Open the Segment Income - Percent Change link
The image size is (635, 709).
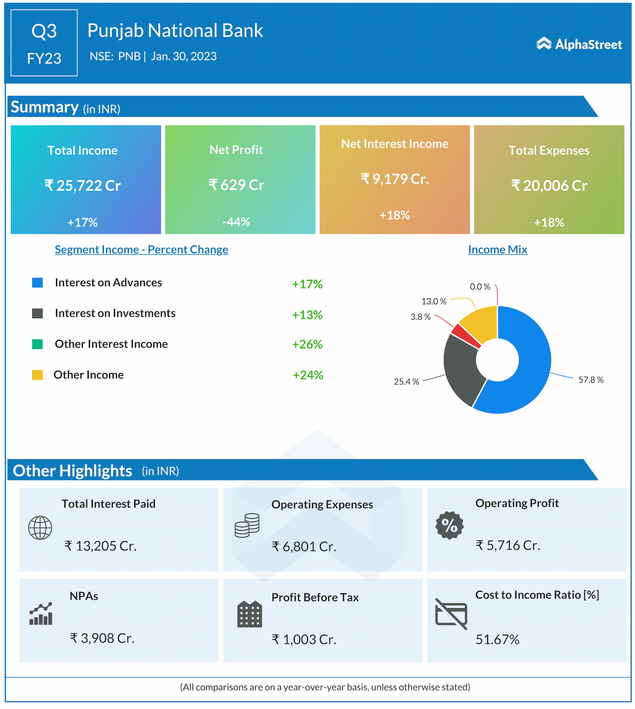(x=141, y=250)
